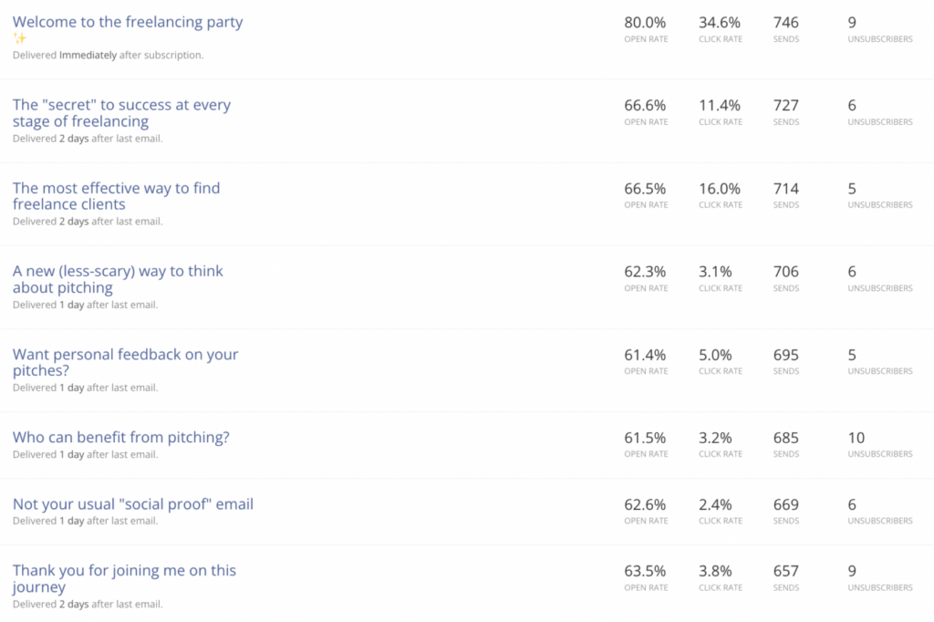Click the 669 sends value
This screenshot has height=622, width=934.
click(785, 505)
